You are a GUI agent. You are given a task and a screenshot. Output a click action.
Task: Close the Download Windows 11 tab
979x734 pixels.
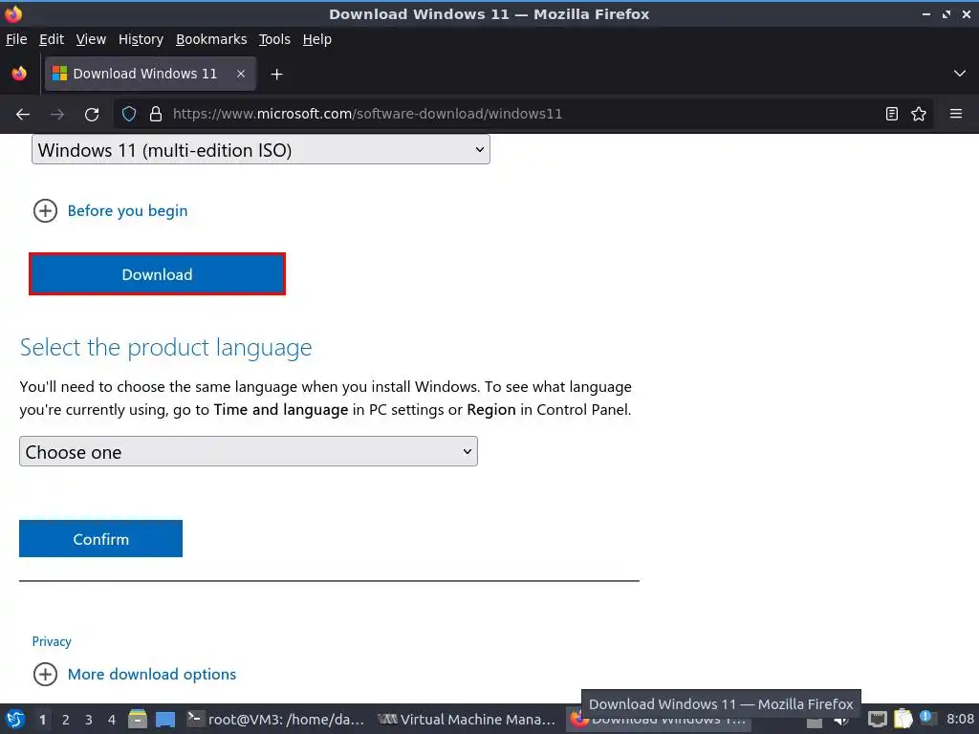click(240, 74)
